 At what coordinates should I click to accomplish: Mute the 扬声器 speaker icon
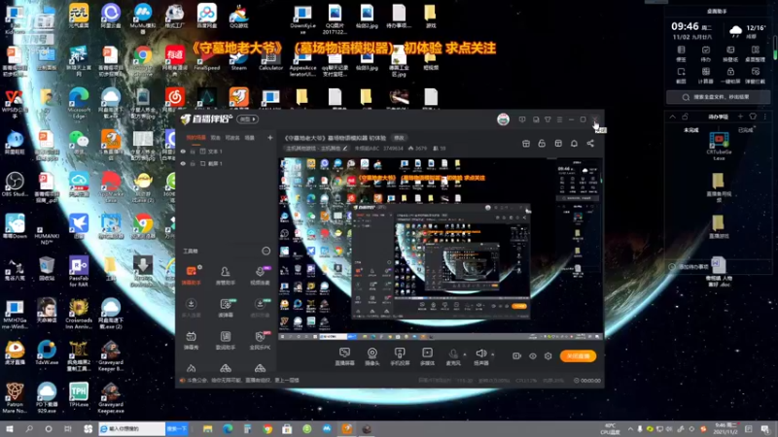tap(480, 353)
